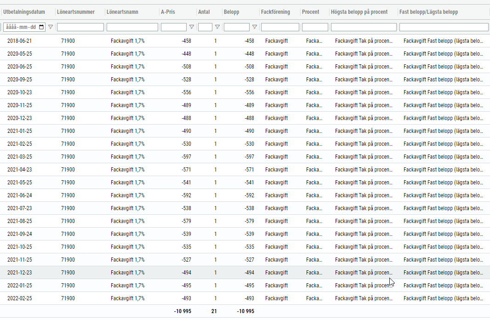Open the filter icon beside Antal filter
The image size is (490, 320).
click(x=217, y=27)
